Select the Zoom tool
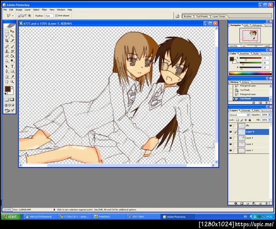The width and height of the screenshot is (276, 229). [12, 82]
